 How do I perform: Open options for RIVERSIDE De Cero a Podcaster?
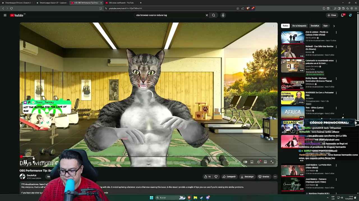(336, 93)
